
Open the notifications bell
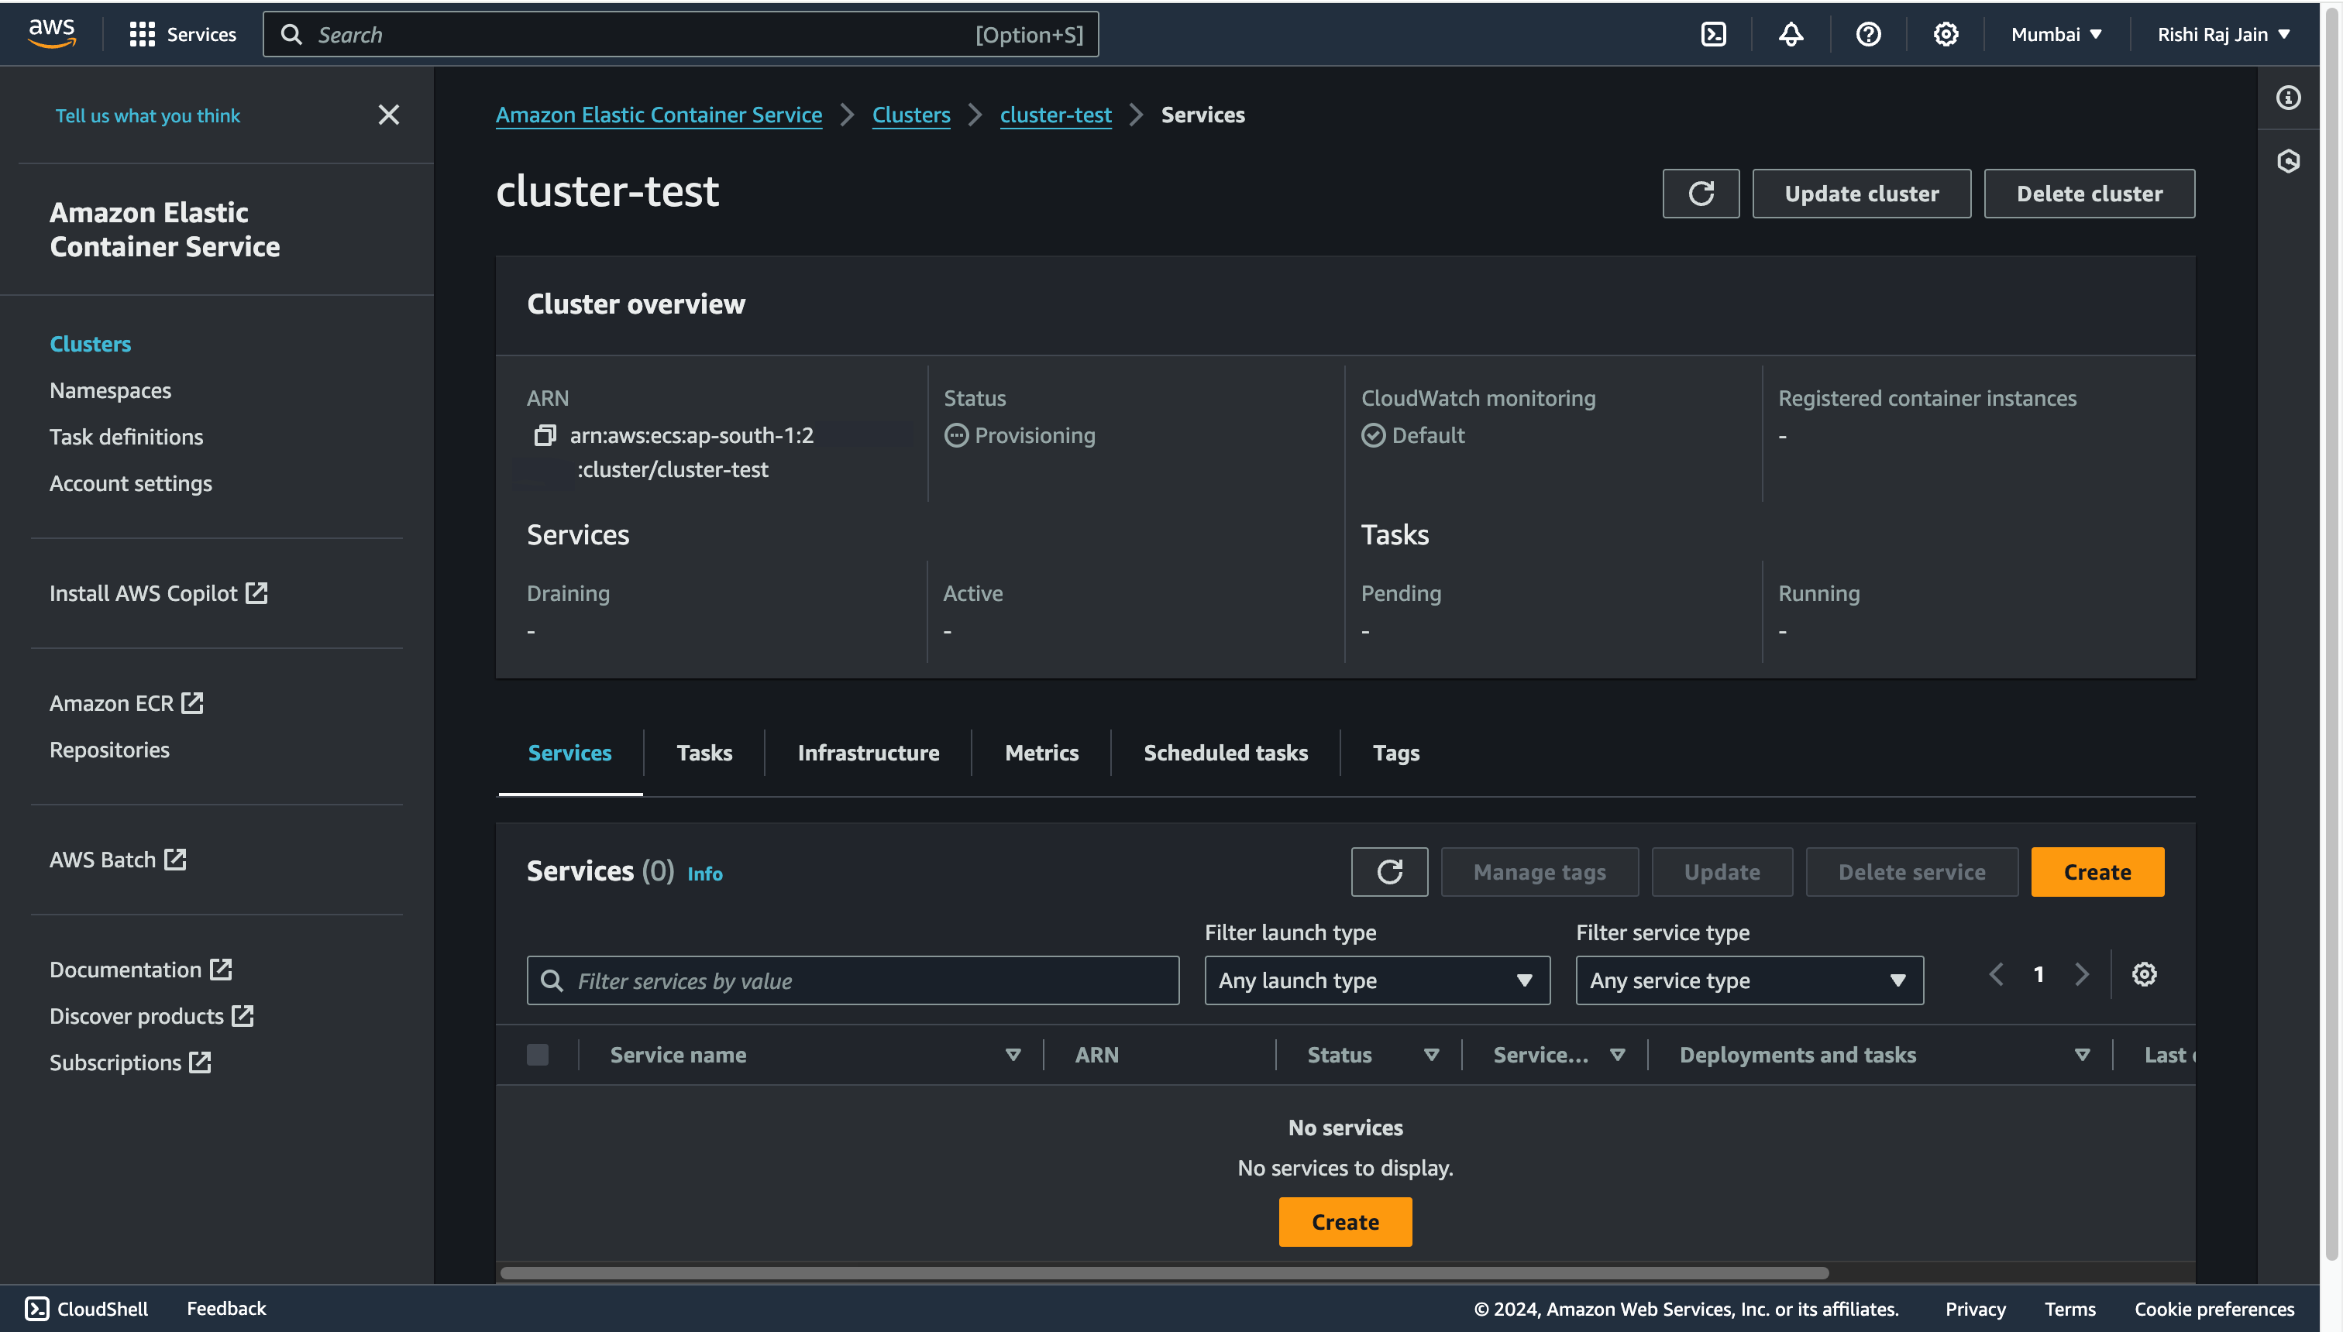click(1791, 35)
